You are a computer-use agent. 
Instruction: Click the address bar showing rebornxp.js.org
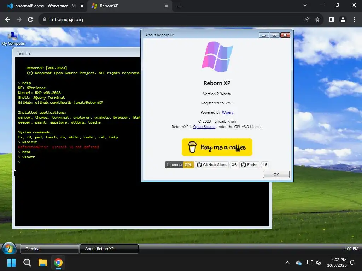coord(171,20)
